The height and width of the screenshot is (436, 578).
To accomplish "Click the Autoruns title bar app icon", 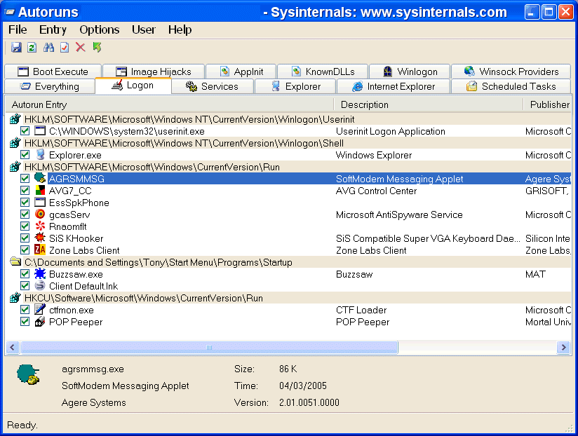I will coord(9,12).
